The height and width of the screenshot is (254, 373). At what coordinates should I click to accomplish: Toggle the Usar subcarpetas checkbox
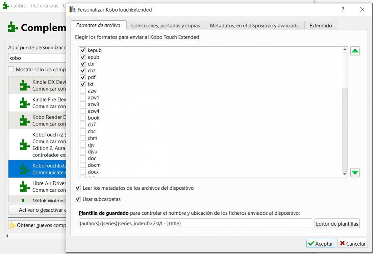pos(78,199)
